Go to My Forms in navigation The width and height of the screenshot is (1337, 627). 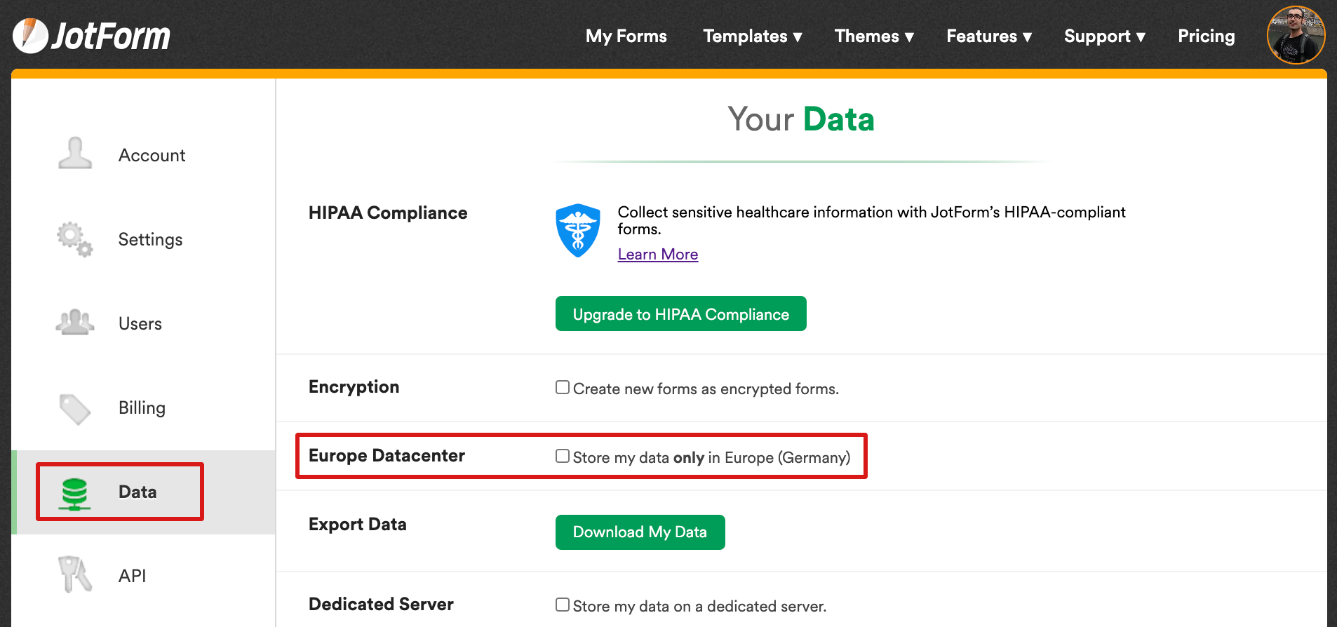(626, 36)
